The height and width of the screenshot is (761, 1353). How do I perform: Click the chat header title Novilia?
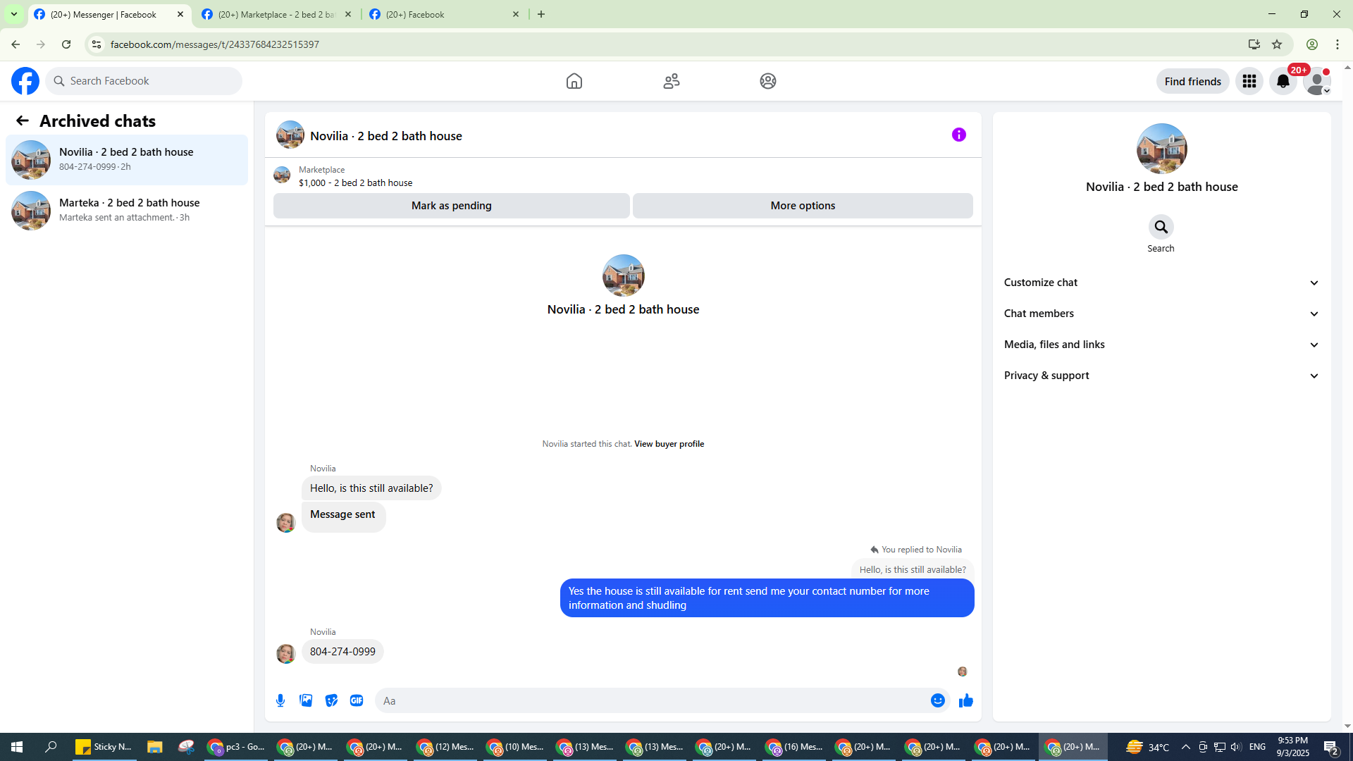[x=386, y=136]
